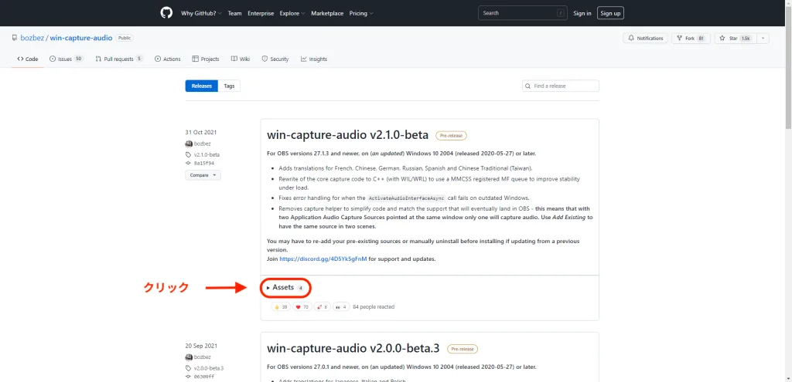Screen dimensions: 792x382
Task: Open the Projects tab
Action: tap(206, 59)
